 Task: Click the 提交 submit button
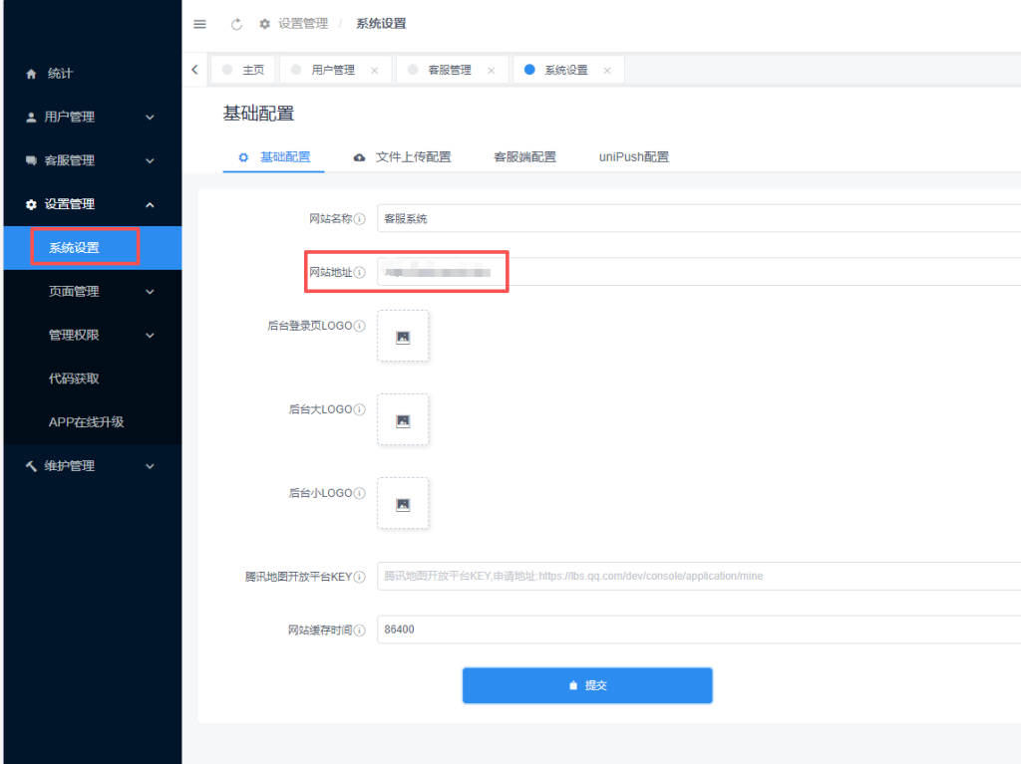(x=587, y=685)
